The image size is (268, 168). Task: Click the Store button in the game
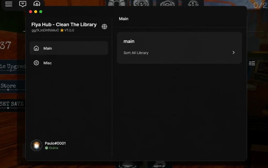point(12,86)
